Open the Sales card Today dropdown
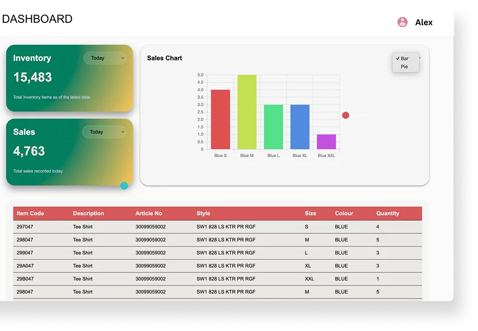The width and height of the screenshot is (478, 331). coord(104,132)
